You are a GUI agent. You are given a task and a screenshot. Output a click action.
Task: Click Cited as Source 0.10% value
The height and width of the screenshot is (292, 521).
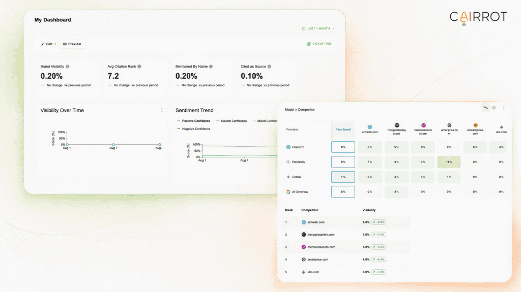251,76
